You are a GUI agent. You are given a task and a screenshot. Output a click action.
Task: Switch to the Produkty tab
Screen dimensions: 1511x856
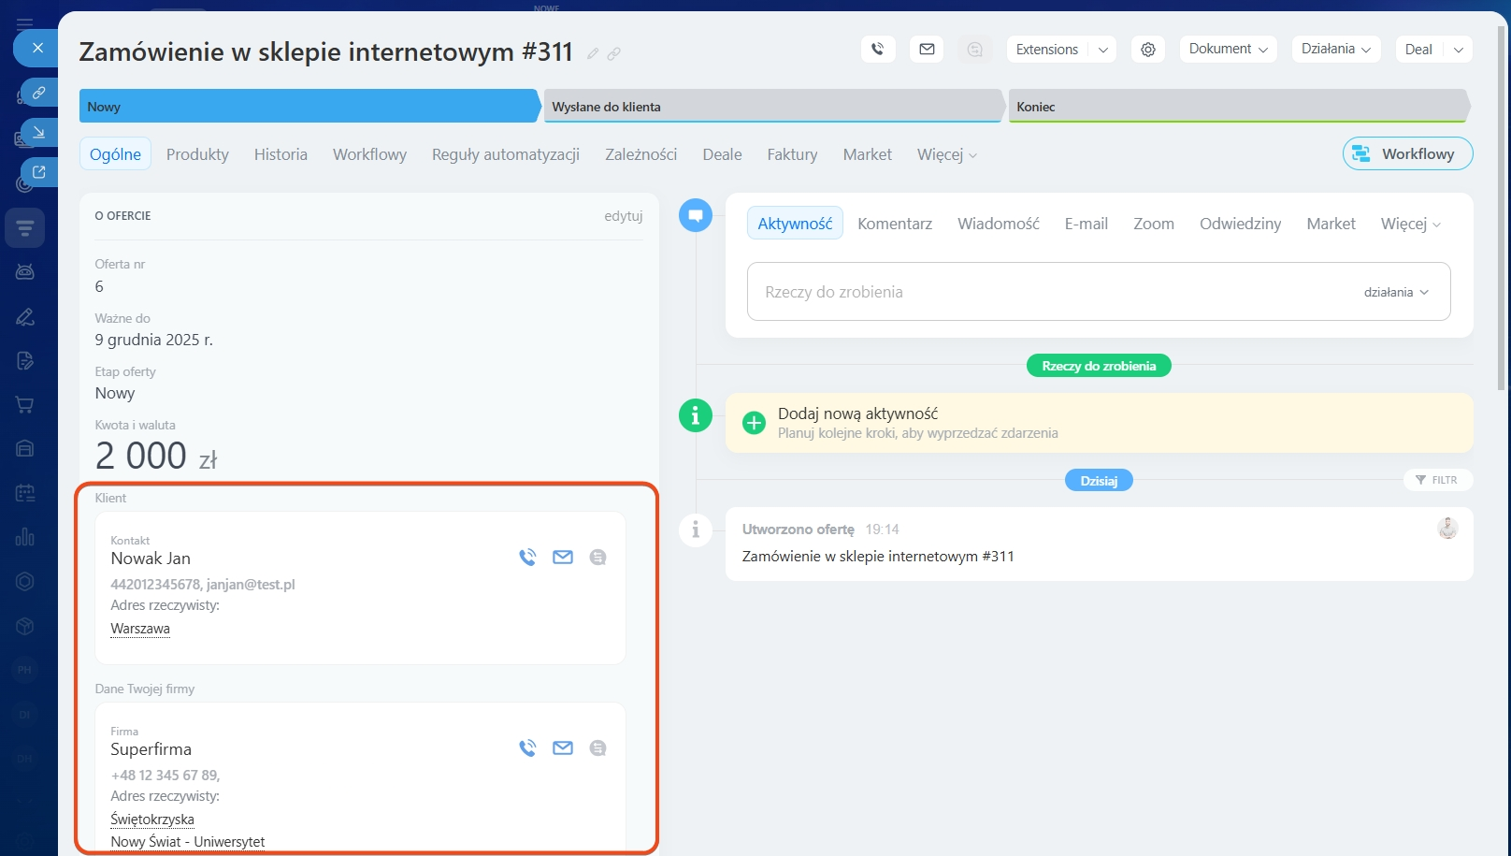point(197,155)
